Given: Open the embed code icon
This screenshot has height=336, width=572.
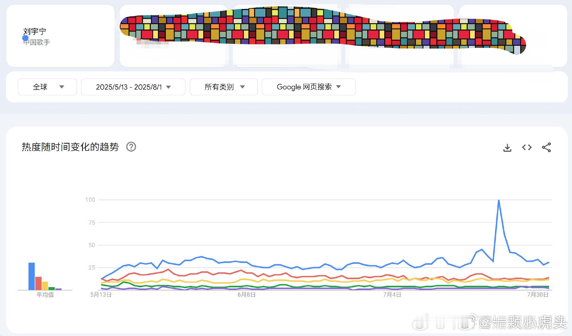Looking at the screenshot, I should pyautogui.click(x=527, y=147).
